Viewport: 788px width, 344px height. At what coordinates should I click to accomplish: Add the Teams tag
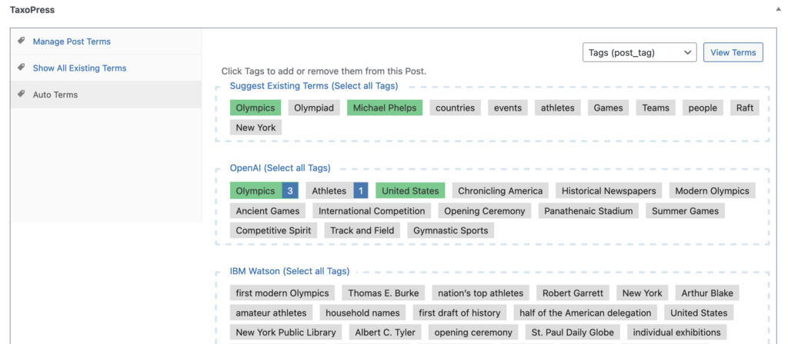tap(656, 107)
